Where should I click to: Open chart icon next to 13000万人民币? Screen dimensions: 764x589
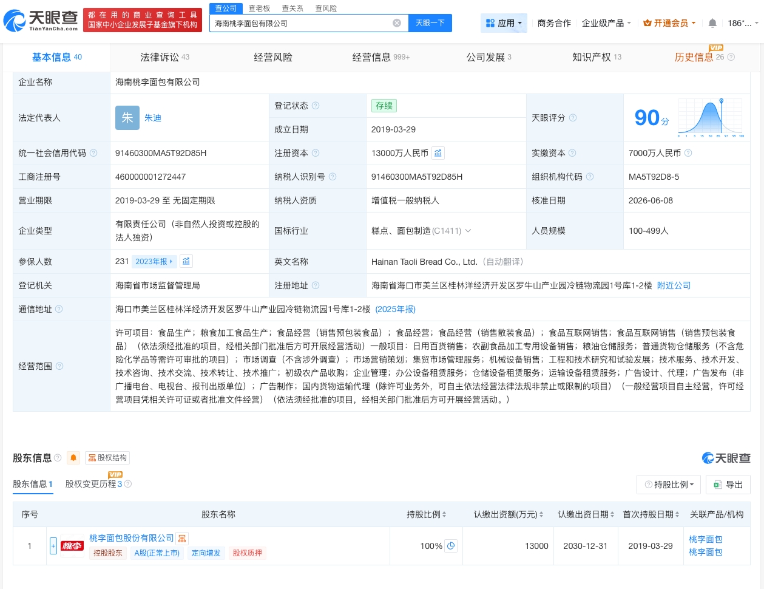click(x=438, y=153)
